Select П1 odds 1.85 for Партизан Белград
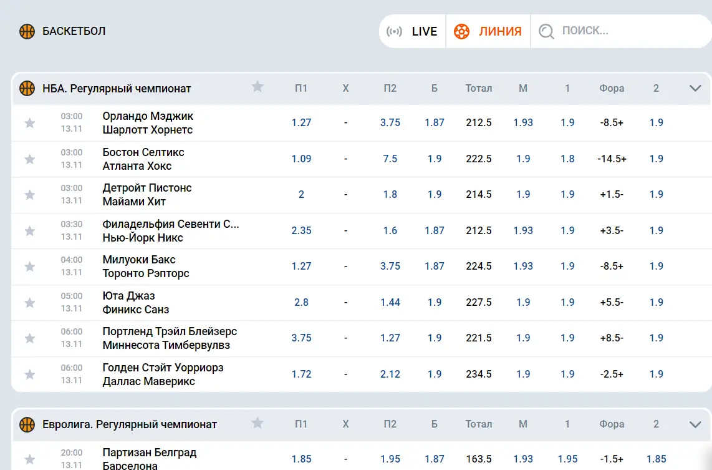Image resolution: width=712 pixels, height=470 pixels. [302, 459]
